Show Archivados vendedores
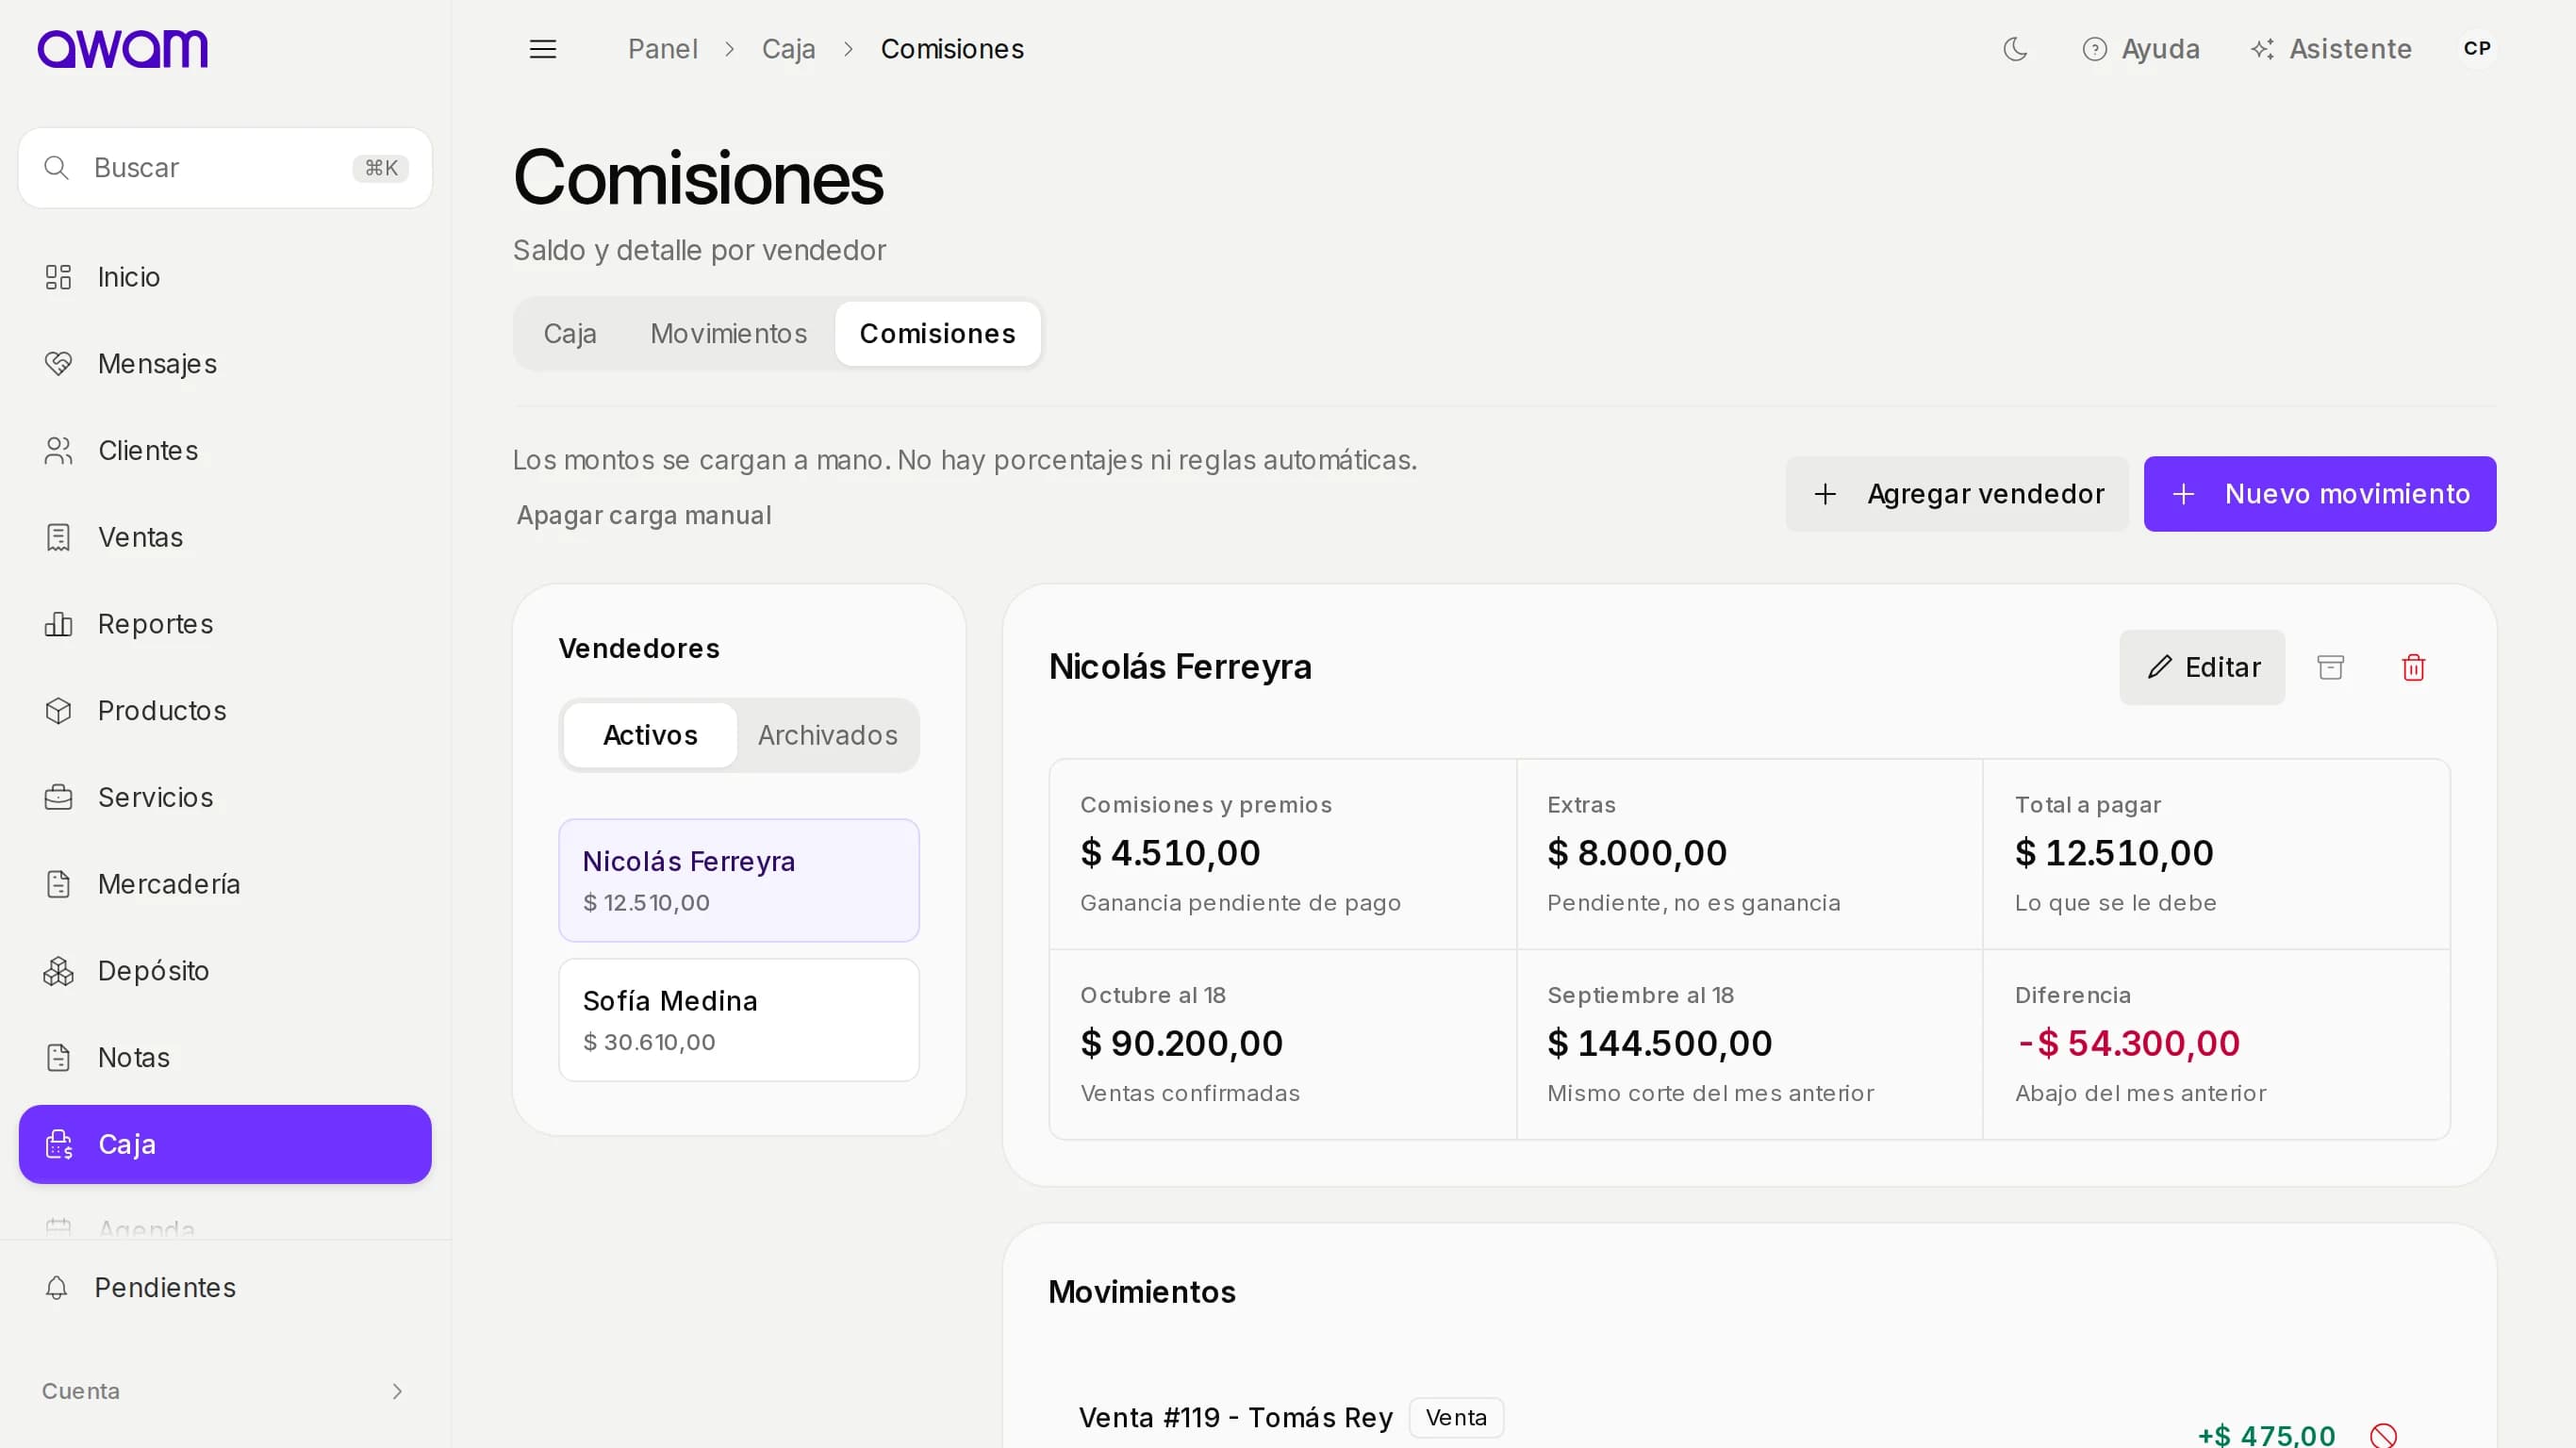The height and width of the screenshot is (1448, 2576). [x=827, y=736]
